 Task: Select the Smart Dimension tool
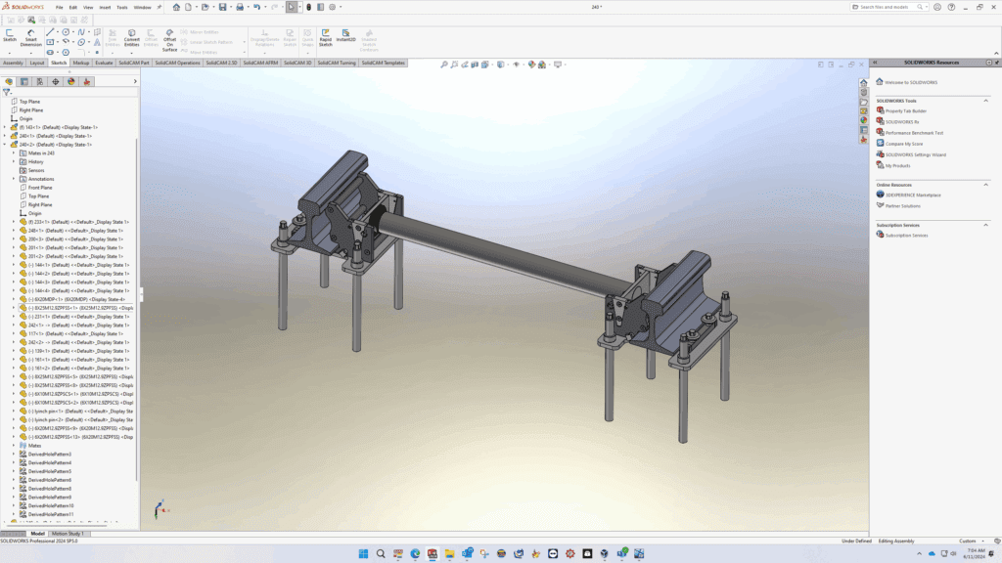pos(32,37)
